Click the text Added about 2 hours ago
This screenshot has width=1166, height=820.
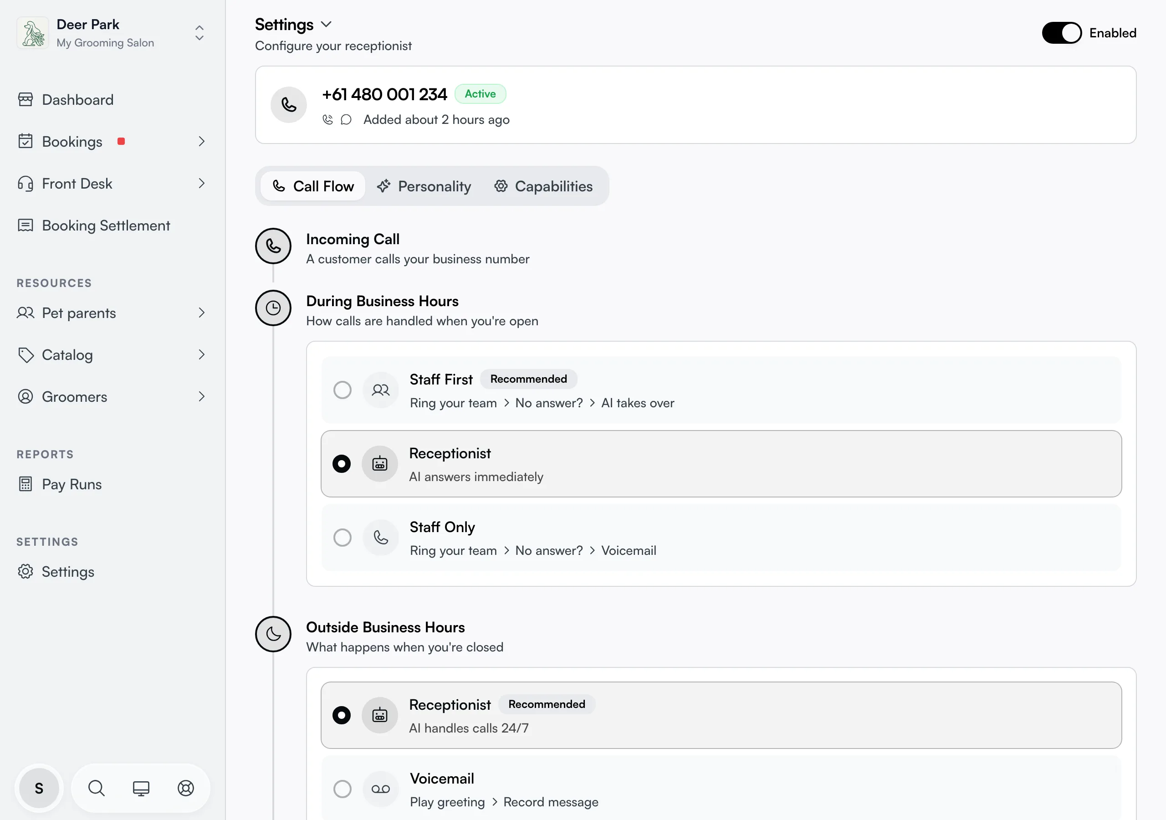point(436,120)
